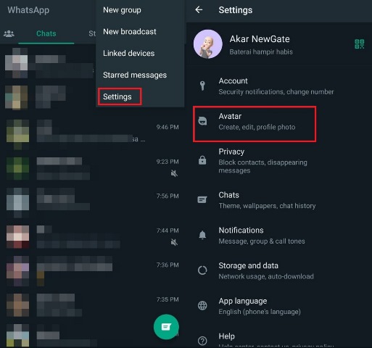Tap 'Security notifications, change number' text
This screenshot has height=348, width=372.
pyautogui.click(x=276, y=92)
